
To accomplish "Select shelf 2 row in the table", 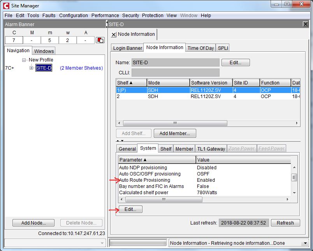I will click(208, 97).
